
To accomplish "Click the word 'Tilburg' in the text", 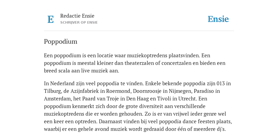I will click(52, 91).
